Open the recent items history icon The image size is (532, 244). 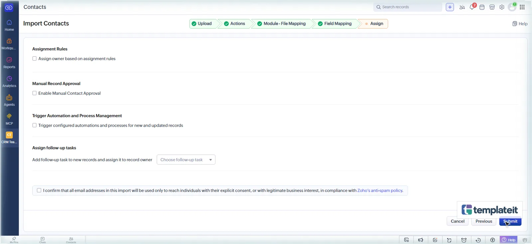478,240
